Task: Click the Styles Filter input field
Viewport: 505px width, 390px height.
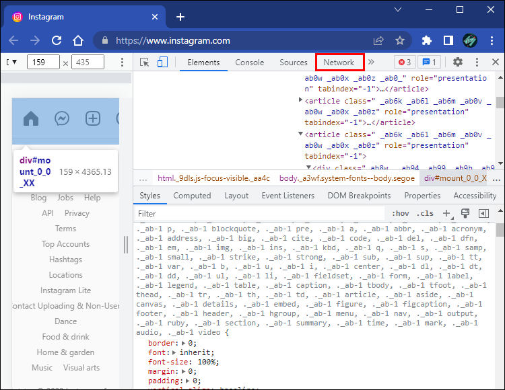Action: pyautogui.click(x=256, y=214)
